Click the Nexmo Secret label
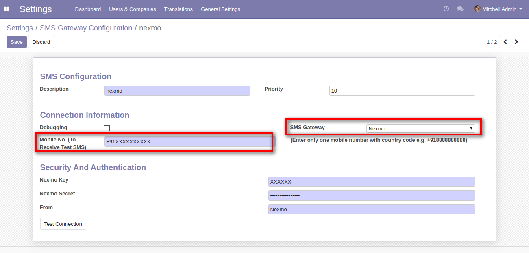 57,194
